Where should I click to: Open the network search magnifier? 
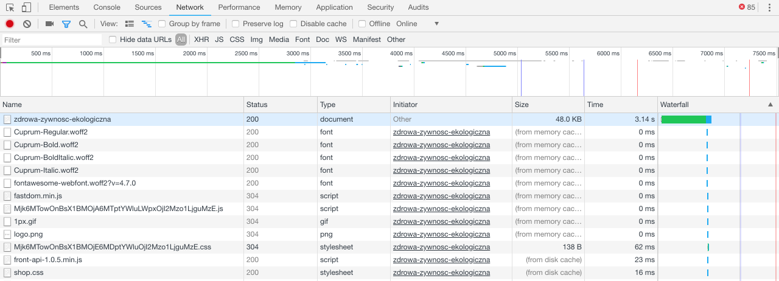[x=83, y=24]
